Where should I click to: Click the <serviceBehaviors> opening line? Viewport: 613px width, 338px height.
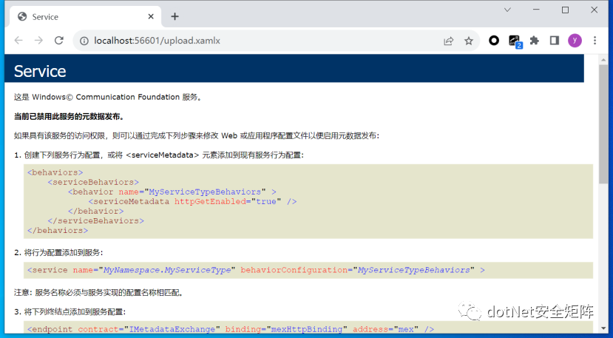pyautogui.click(x=93, y=182)
